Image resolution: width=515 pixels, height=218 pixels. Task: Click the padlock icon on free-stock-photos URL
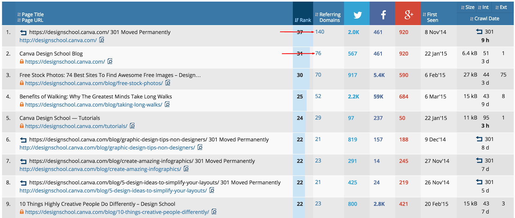click(21, 83)
